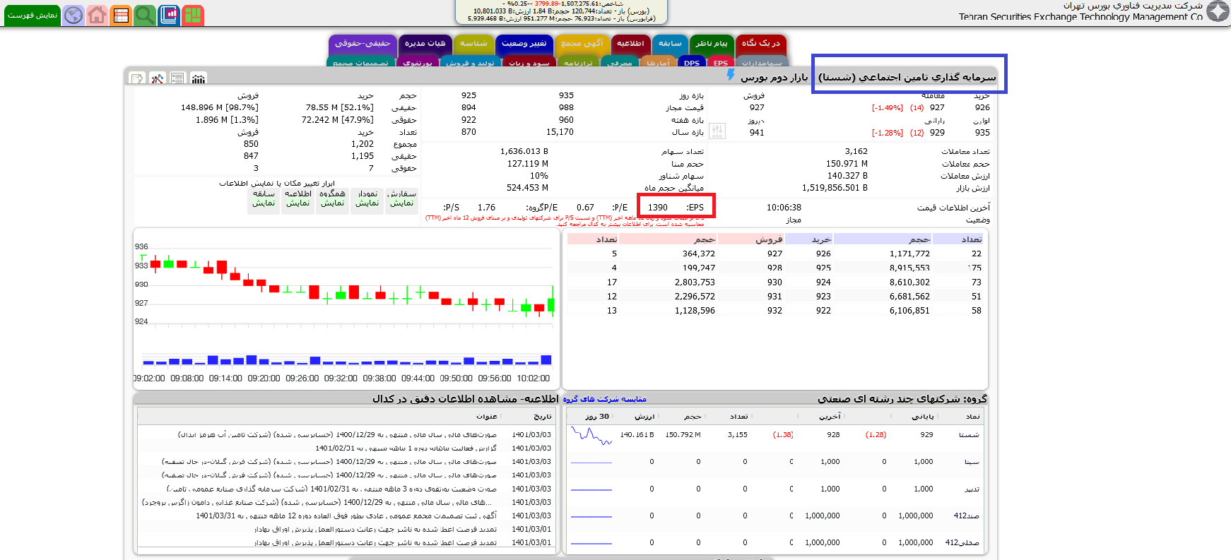Click the market index ticker at the top

click(562, 11)
